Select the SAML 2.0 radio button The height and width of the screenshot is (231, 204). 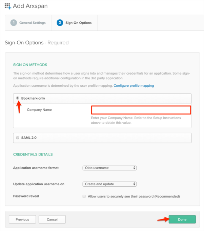click(18, 138)
